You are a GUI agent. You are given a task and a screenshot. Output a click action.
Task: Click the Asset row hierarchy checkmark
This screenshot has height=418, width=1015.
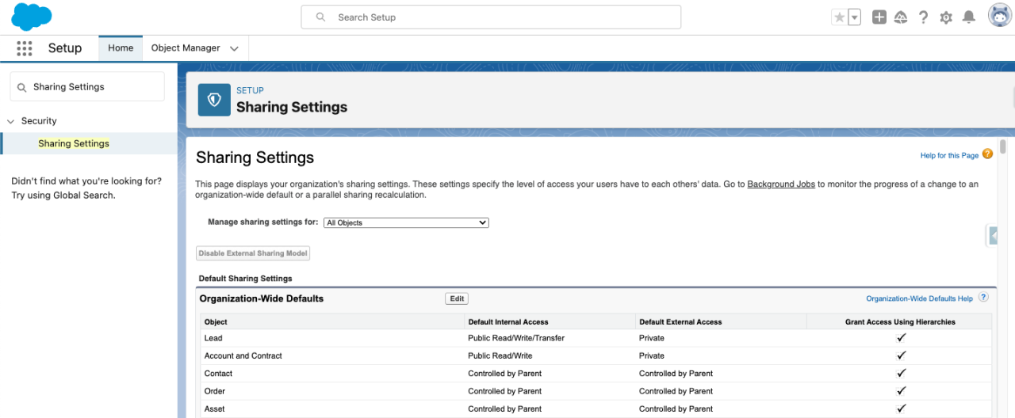901,408
